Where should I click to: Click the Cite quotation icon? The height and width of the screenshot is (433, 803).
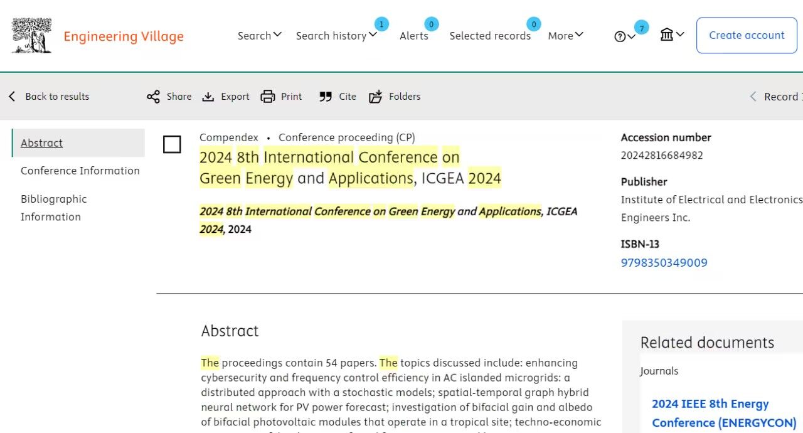coord(325,97)
